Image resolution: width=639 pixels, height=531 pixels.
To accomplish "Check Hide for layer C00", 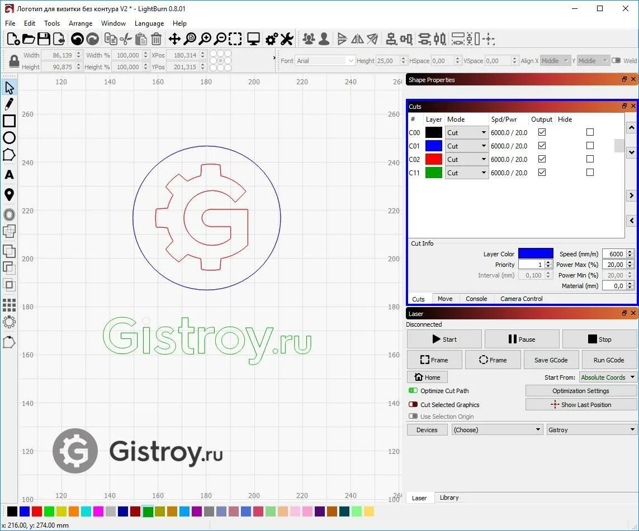I will tap(590, 132).
